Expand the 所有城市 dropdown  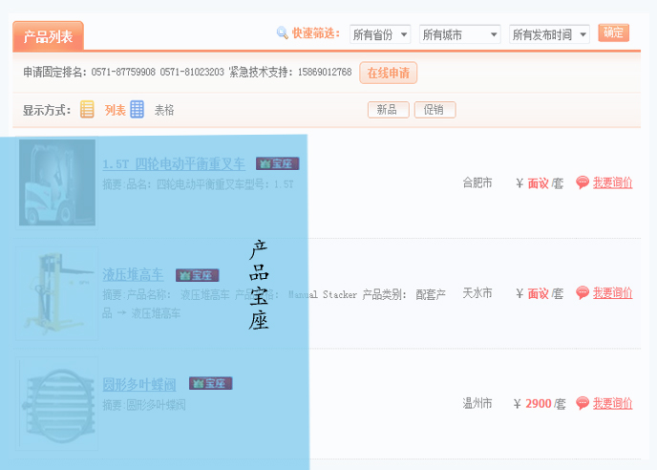459,34
